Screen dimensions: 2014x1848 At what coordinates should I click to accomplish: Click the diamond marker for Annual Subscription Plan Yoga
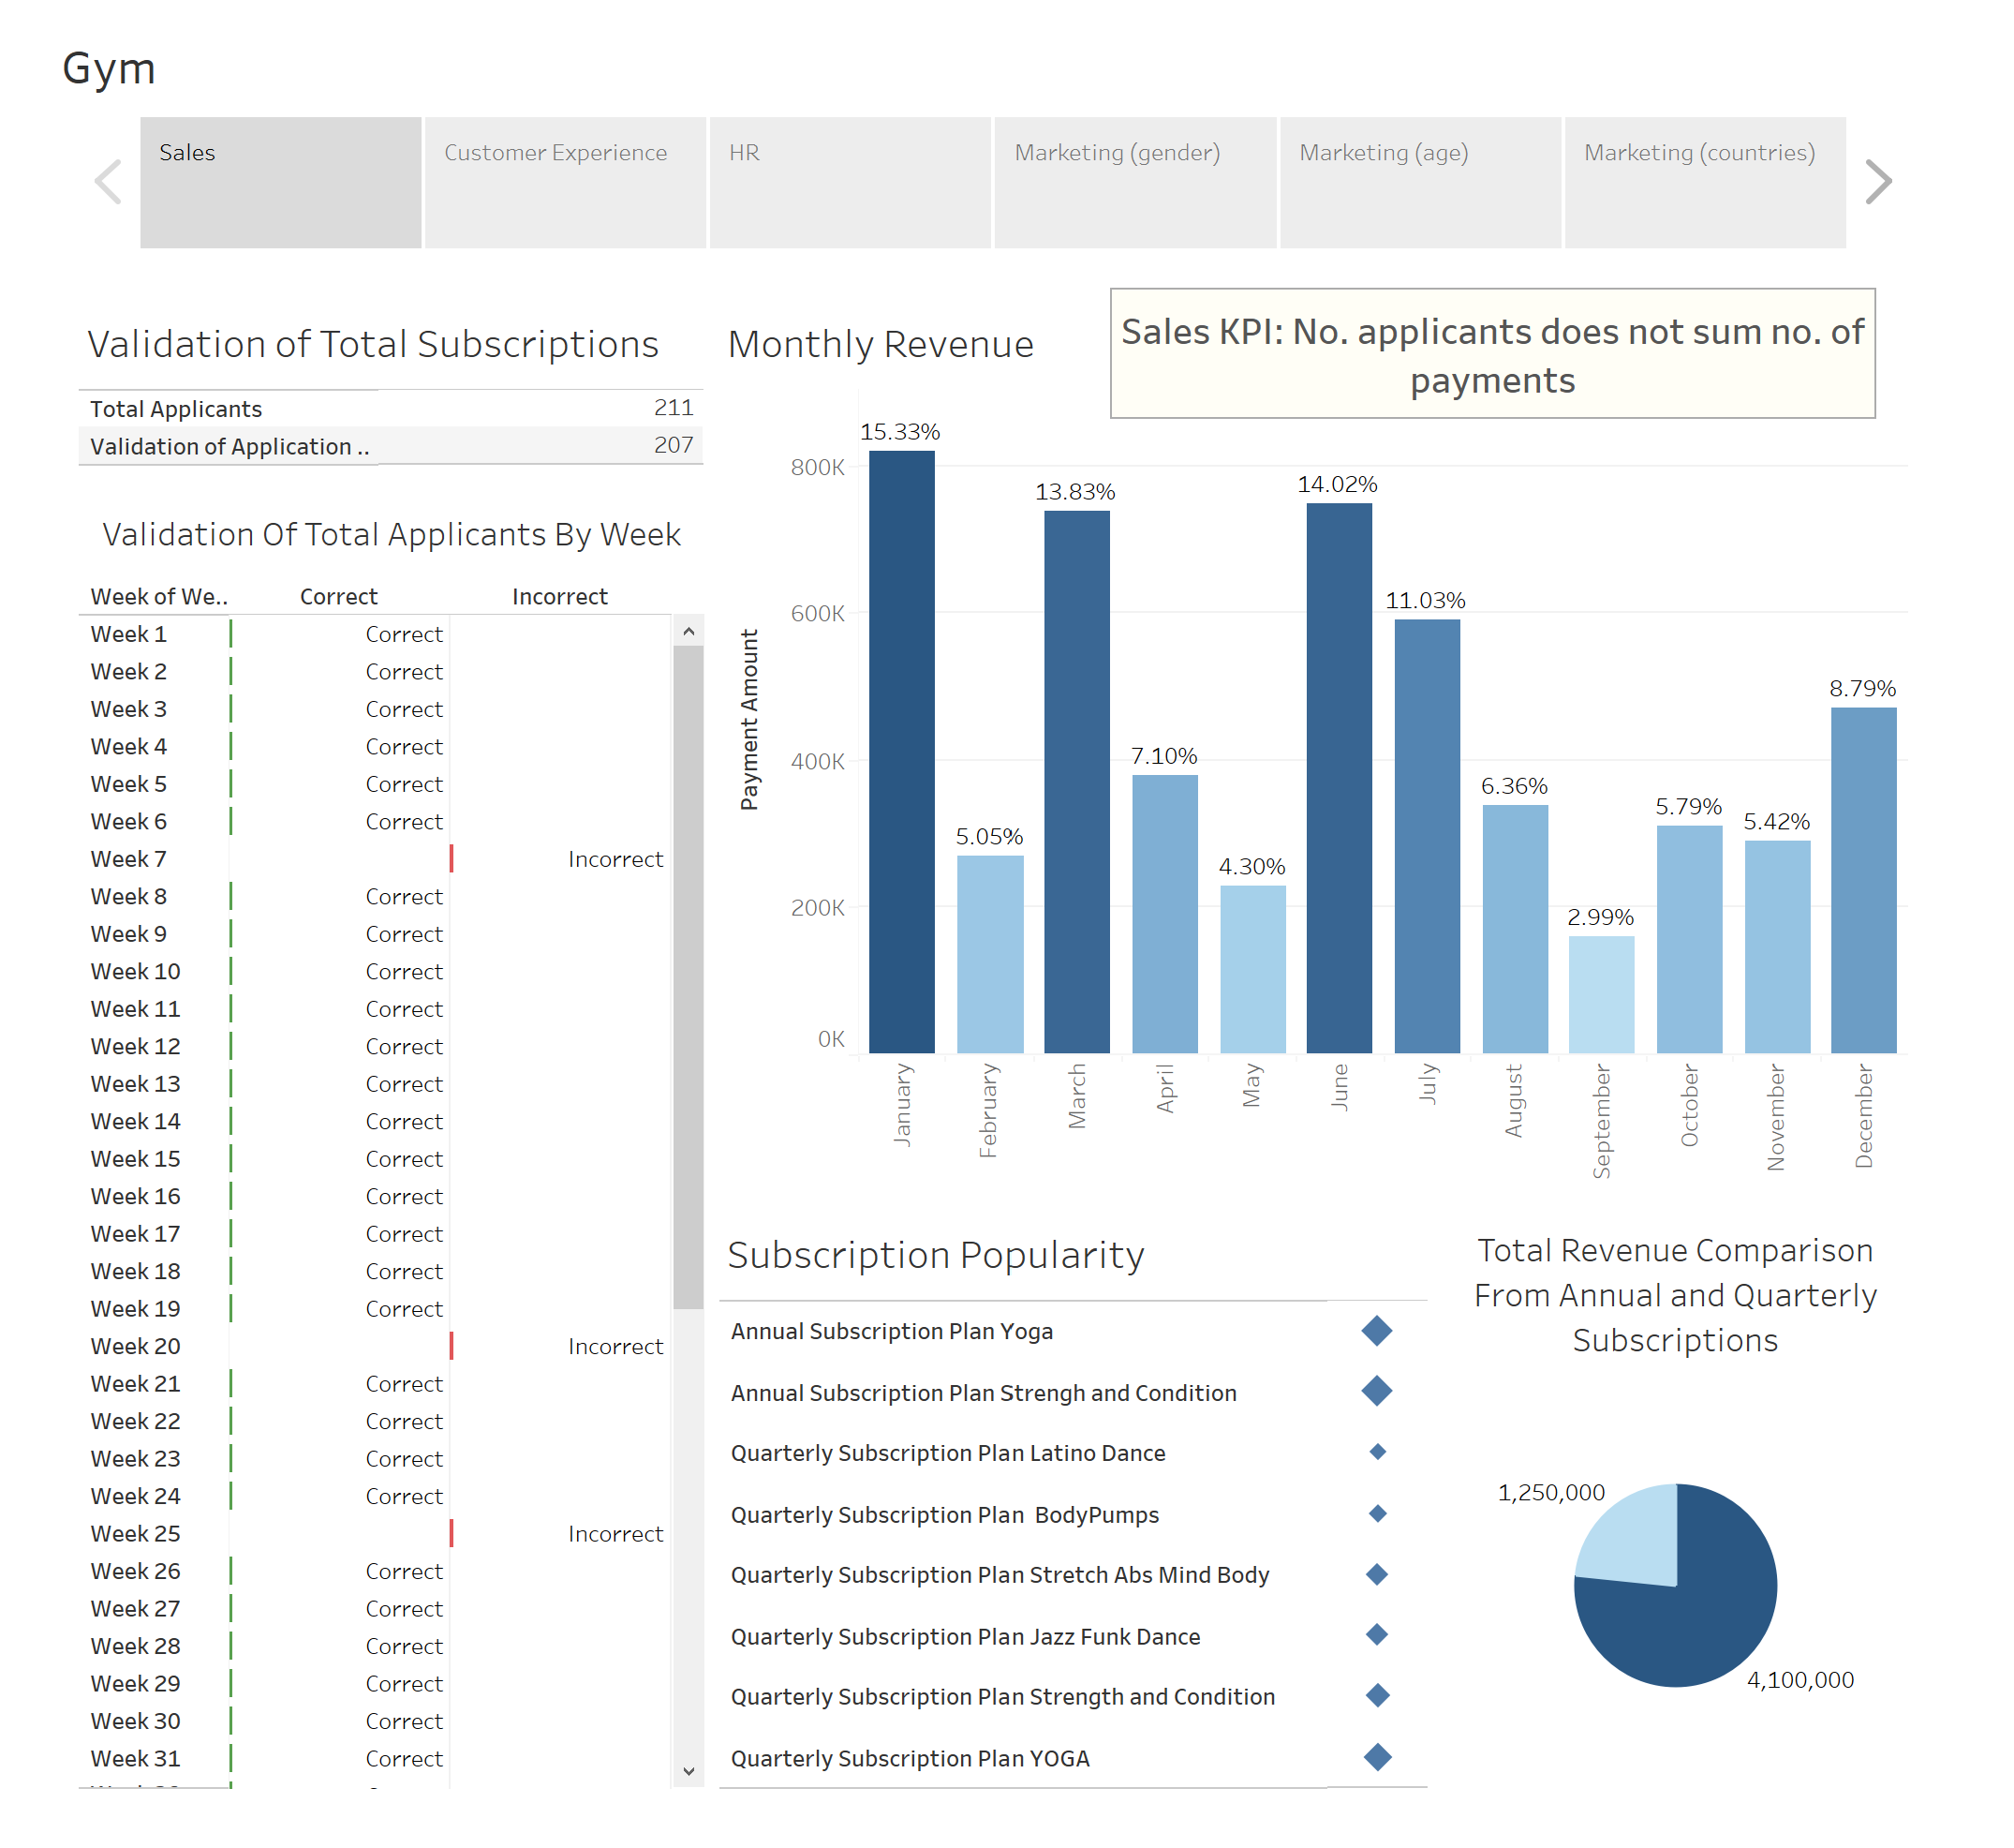click(x=1376, y=1331)
